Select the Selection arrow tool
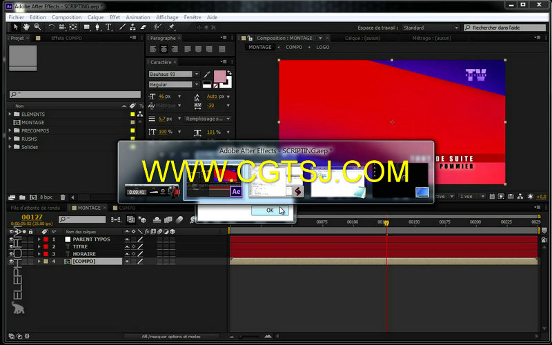 coord(15,27)
